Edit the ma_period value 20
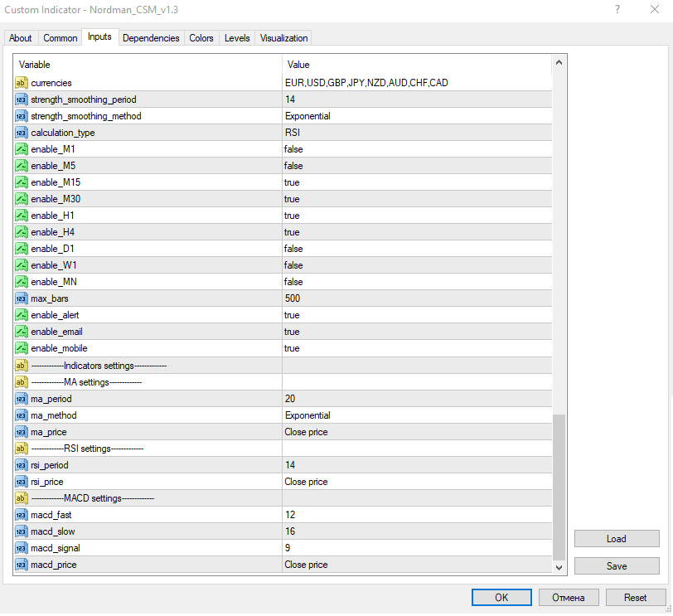This screenshot has width=673, height=616. point(417,398)
